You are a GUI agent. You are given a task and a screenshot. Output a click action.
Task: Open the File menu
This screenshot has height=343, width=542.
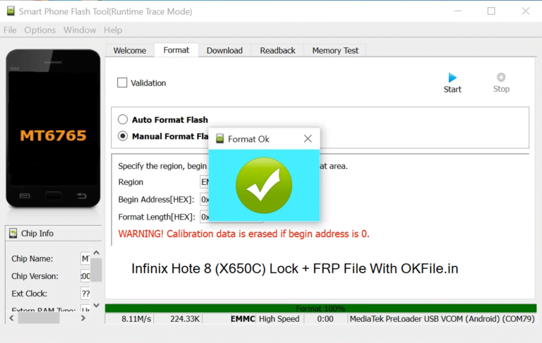(10, 30)
